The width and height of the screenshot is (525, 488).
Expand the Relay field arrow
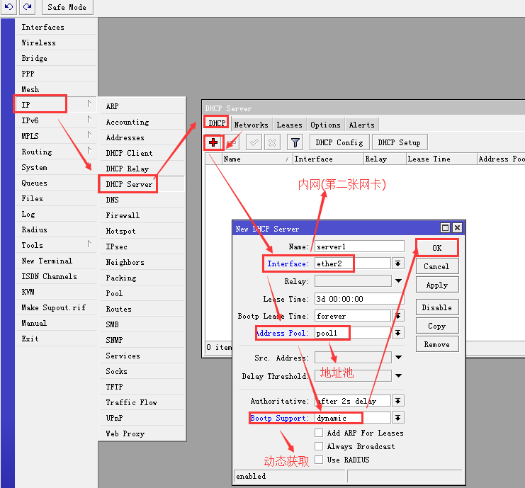398,280
